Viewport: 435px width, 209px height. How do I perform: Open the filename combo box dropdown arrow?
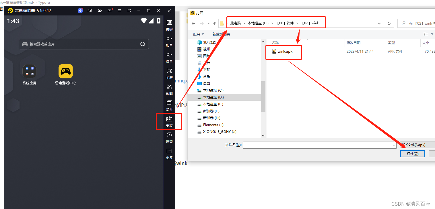[x=394, y=145]
